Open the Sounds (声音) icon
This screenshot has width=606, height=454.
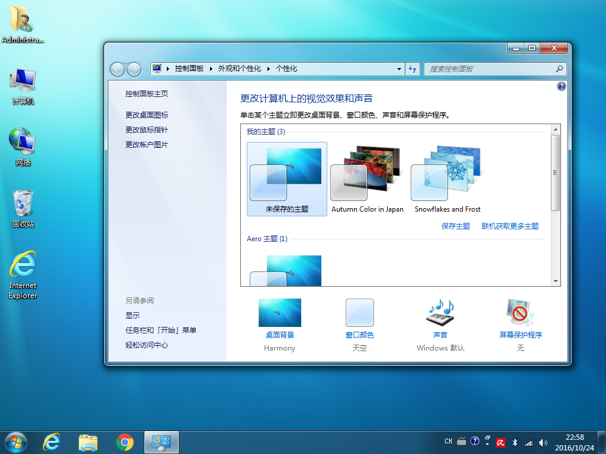pyautogui.click(x=440, y=312)
